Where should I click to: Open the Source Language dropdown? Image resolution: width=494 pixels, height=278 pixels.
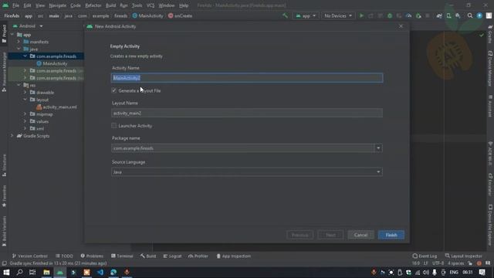[378, 171]
